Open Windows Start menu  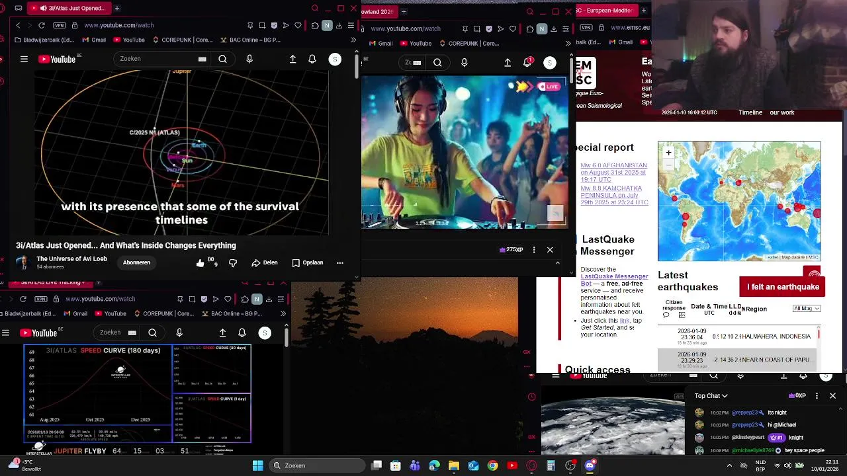click(x=257, y=465)
